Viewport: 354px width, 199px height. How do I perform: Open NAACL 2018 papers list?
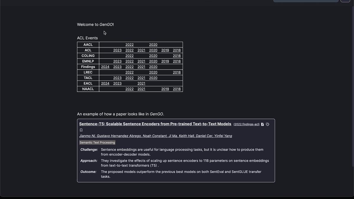177,89
